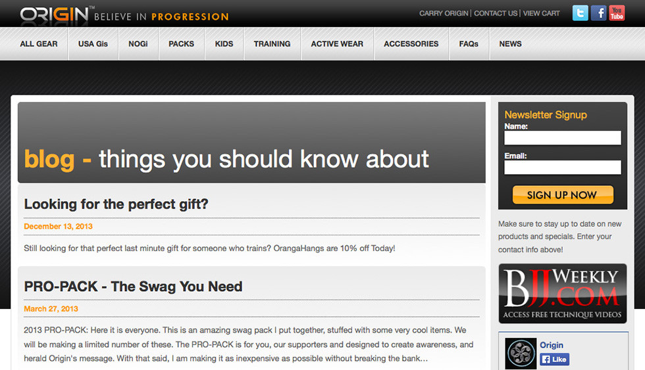
Task: Go to KIDS section
Action: point(224,44)
